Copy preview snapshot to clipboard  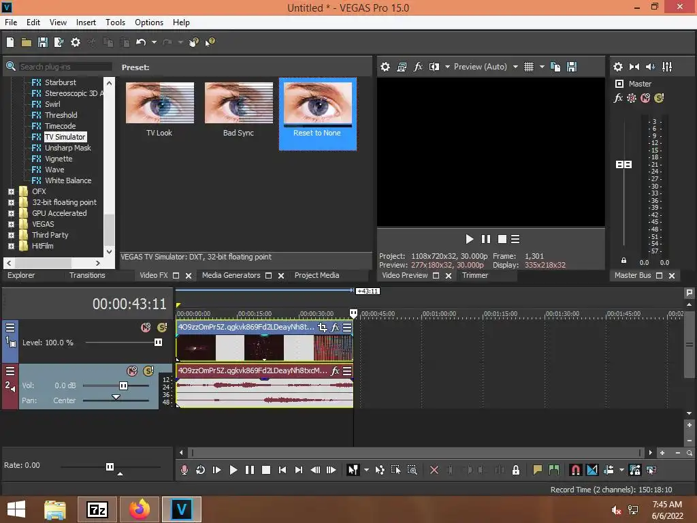pos(555,67)
